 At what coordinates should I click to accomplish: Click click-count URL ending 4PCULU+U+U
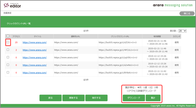[118, 50]
